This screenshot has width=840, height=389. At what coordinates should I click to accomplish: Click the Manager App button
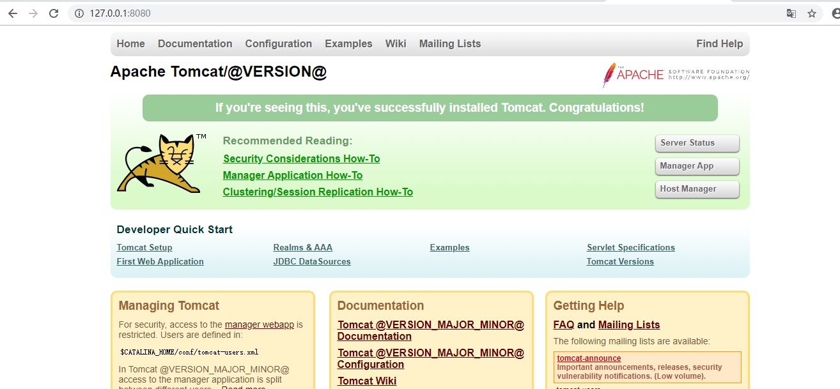[697, 166]
